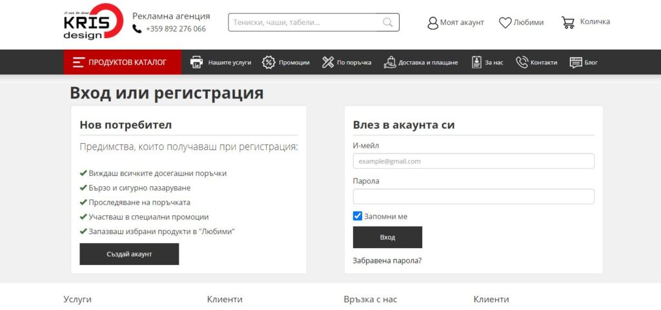Screen dimensions: 661x310
Task: Click the Запомни ме label text
Action: click(386, 217)
